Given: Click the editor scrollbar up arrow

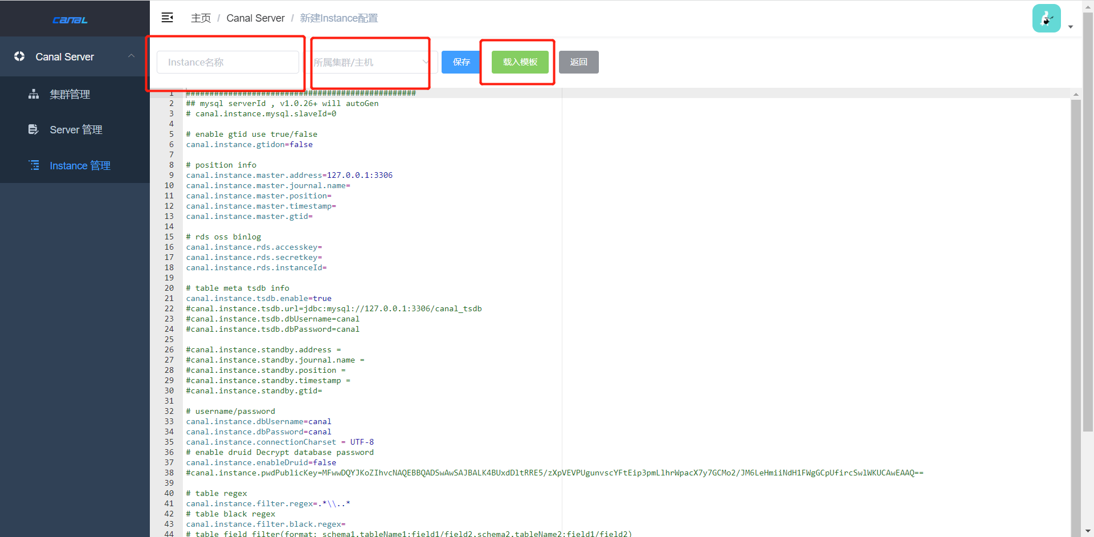Looking at the screenshot, I should point(1076,94).
